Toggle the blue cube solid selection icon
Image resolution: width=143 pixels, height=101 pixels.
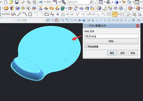[83, 20]
